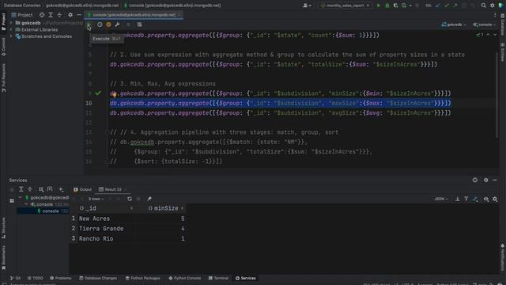Select the console editor tab
This screenshot has height=285, width=506.
pyautogui.click(x=134, y=15)
